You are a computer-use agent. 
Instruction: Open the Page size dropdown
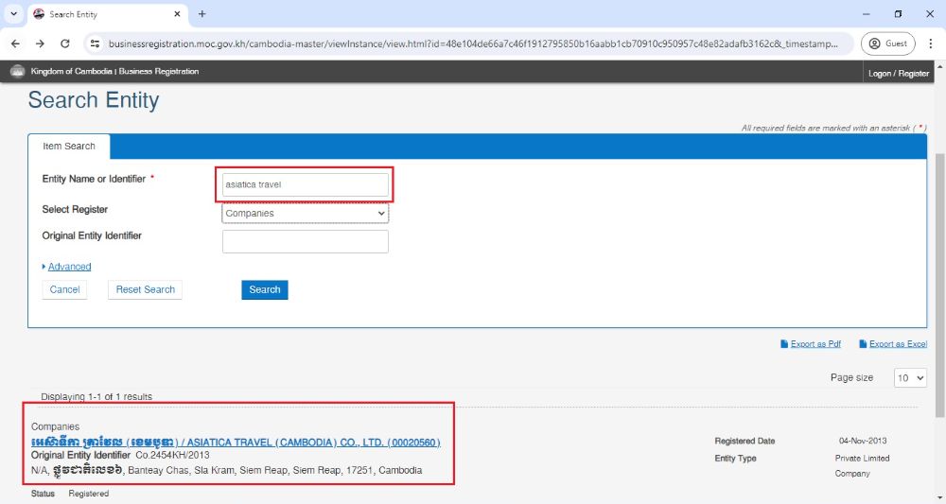coord(910,378)
